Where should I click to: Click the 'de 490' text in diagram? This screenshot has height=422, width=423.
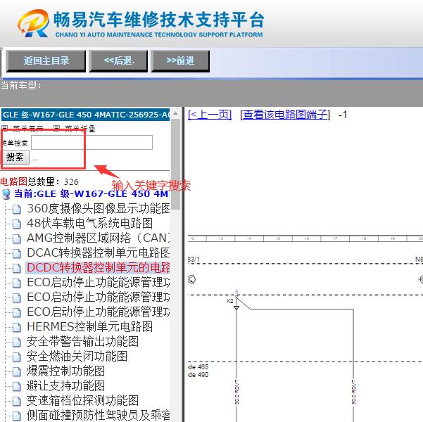point(198,375)
